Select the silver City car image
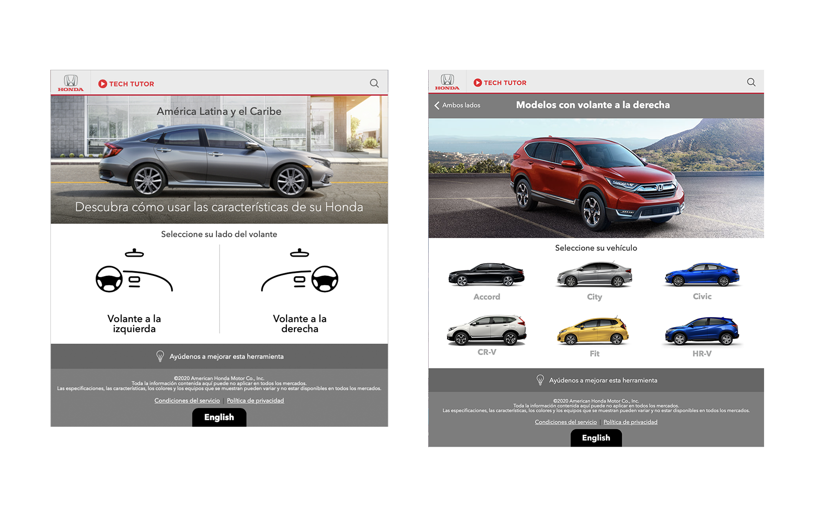 pos(594,275)
